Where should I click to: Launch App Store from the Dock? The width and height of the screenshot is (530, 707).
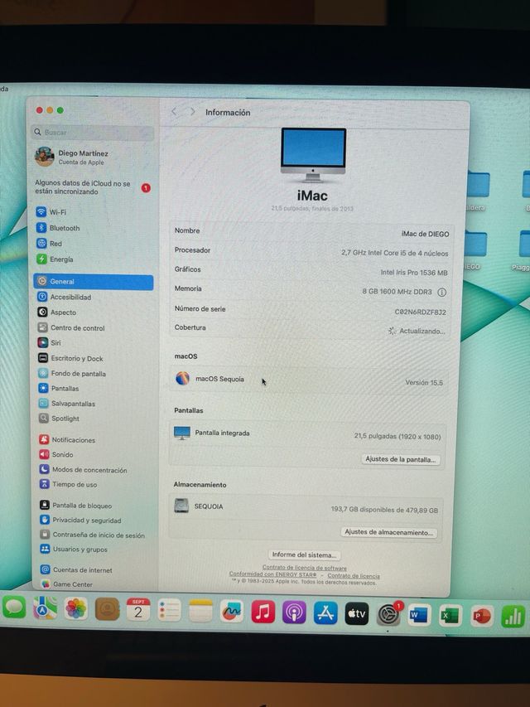[x=325, y=613]
